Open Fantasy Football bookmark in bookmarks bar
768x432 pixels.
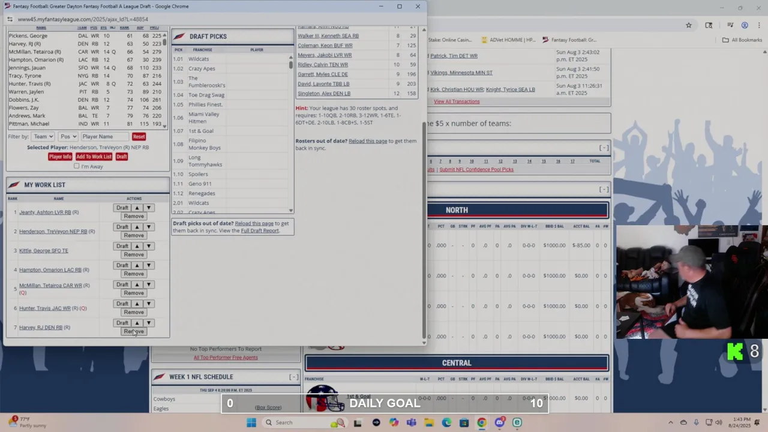coord(569,40)
